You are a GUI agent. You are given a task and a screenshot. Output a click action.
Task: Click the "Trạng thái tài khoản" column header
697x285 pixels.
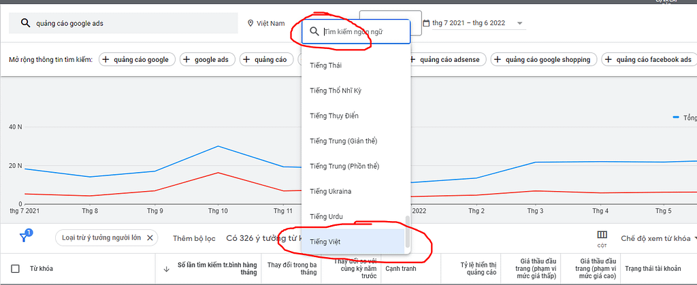coord(653,269)
